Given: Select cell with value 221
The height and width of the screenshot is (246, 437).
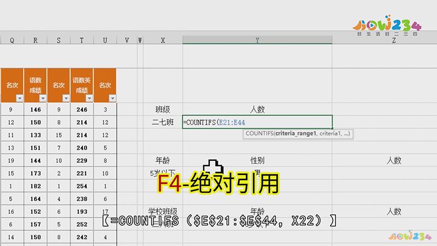Looking at the screenshot, I should [81, 173].
